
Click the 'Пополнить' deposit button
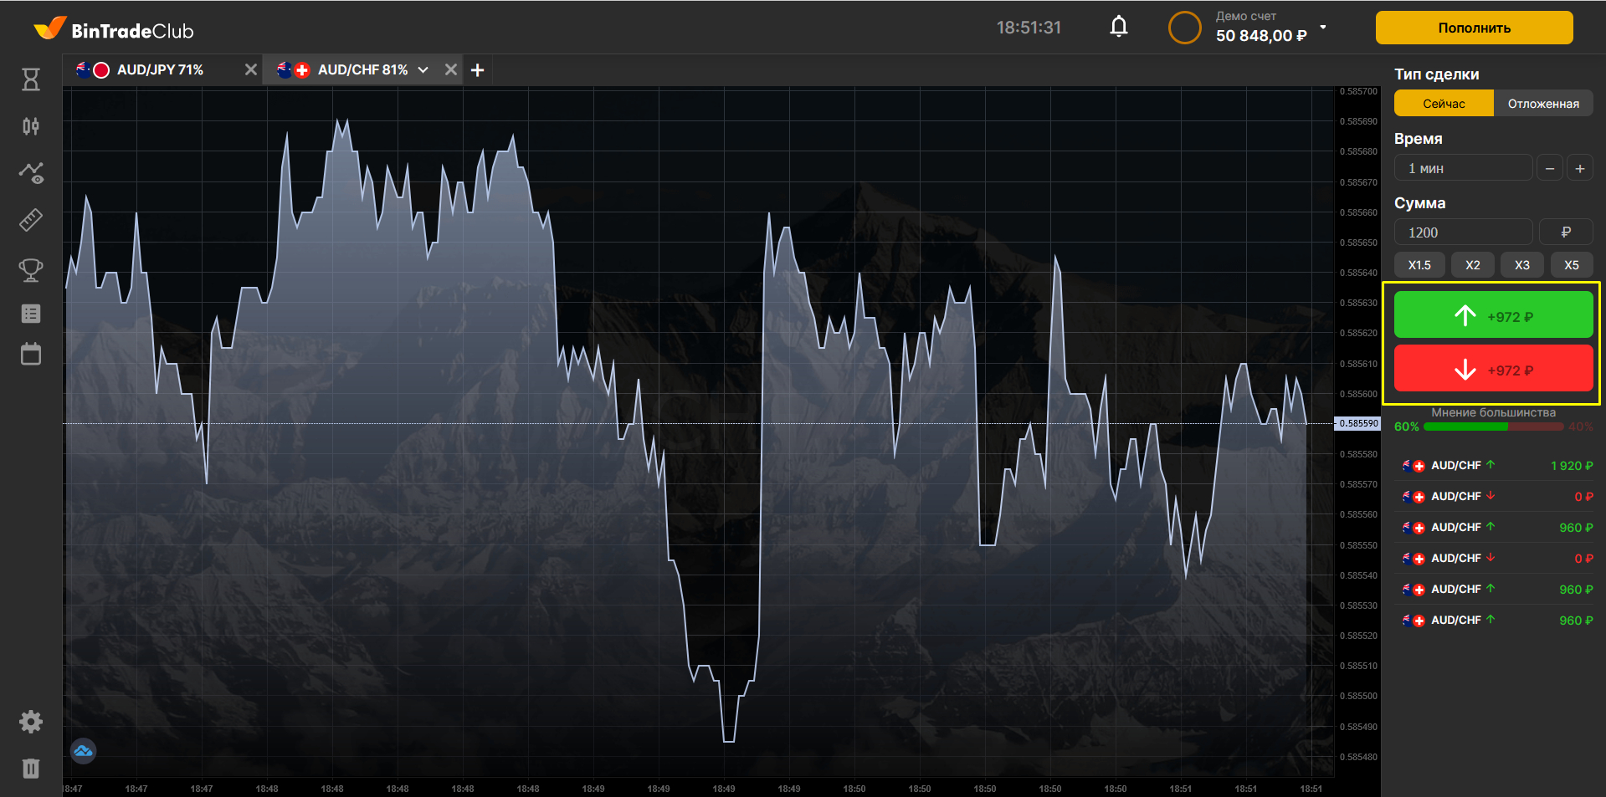click(1474, 28)
